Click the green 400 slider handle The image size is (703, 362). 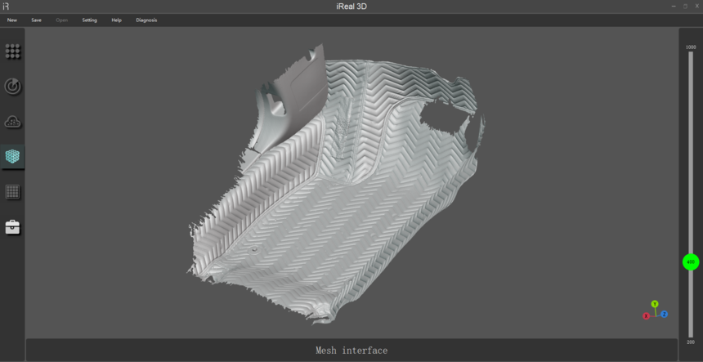coord(691,262)
